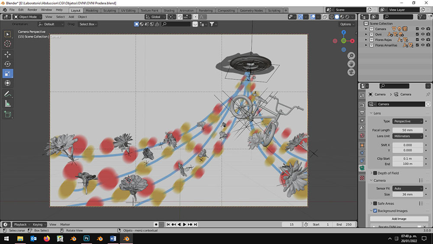Switch to the Shading workspace tab

pyautogui.click(x=169, y=10)
